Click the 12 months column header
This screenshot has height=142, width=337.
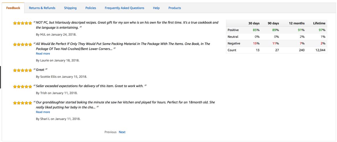(296, 23)
